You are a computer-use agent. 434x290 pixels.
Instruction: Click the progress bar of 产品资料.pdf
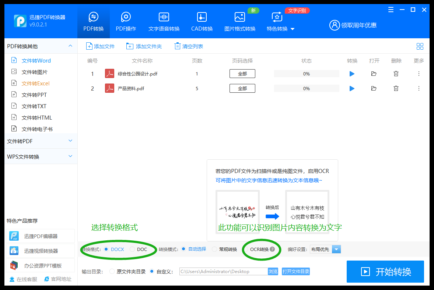point(306,88)
